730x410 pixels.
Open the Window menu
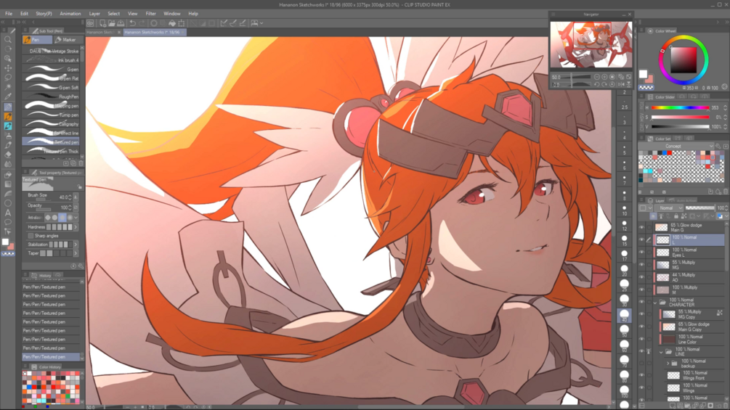coord(172,14)
